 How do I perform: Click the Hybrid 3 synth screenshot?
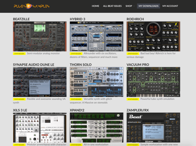[x=97, y=36]
